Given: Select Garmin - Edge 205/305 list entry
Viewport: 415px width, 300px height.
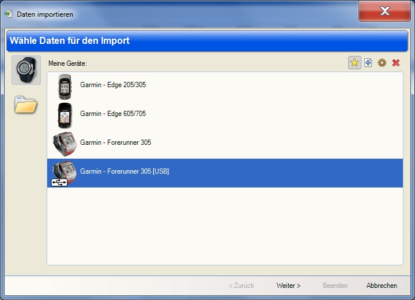Looking at the screenshot, I should point(113,85).
